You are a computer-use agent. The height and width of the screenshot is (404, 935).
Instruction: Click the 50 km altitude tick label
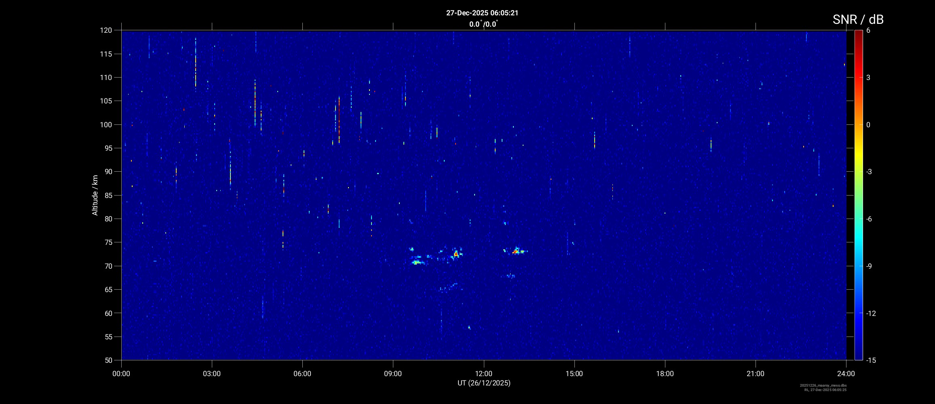coord(108,360)
